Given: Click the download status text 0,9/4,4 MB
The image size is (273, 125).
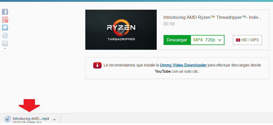Looking at the screenshot, I should [27, 122].
